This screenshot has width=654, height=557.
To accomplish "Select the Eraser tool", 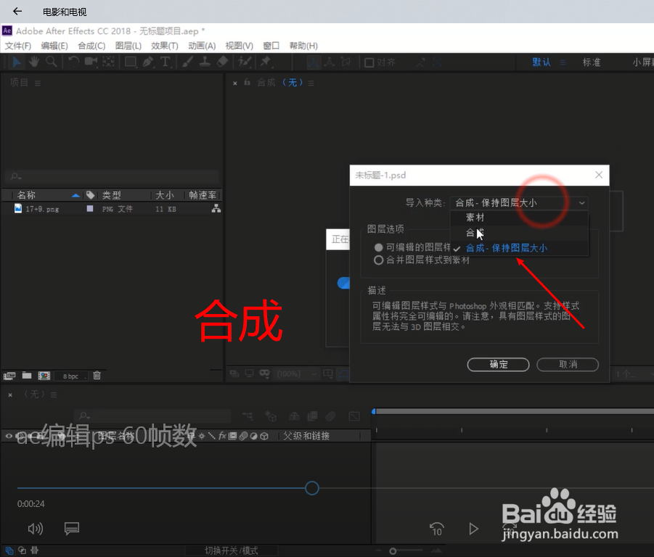I will (x=222, y=62).
